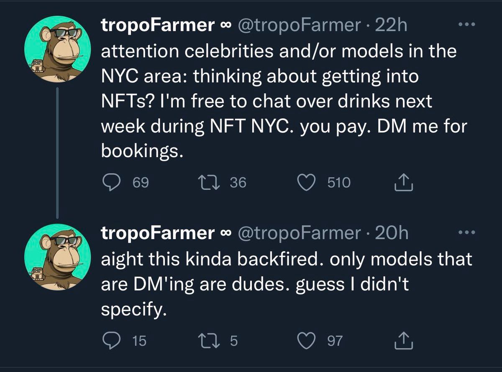The width and height of the screenshot is (502, 372).
Task: Open the 22h timestamp permalink
Action: [391, 25]
